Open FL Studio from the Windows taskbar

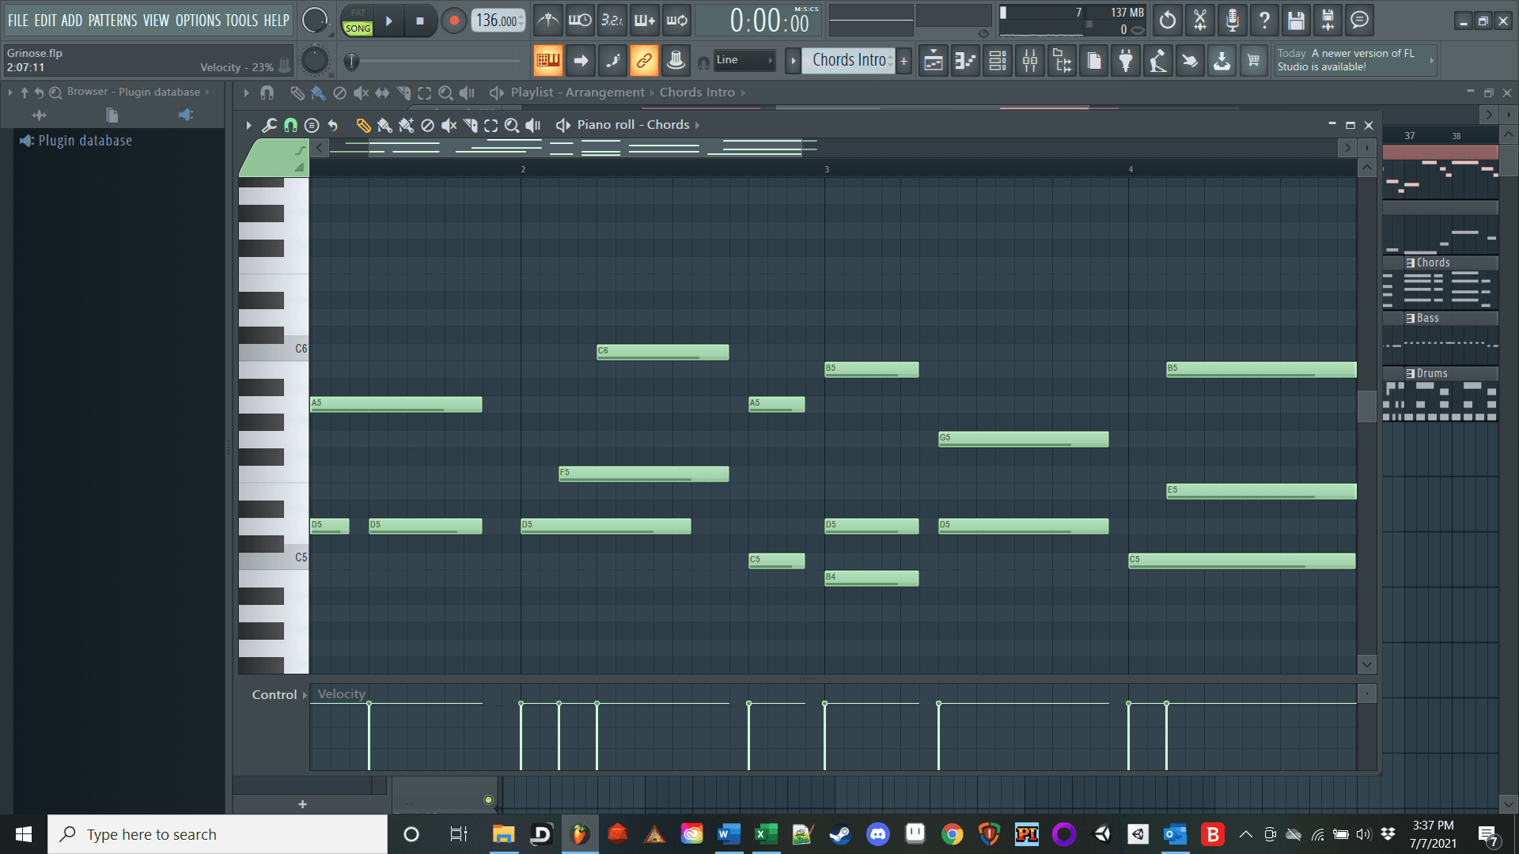(x=580, y=834)
